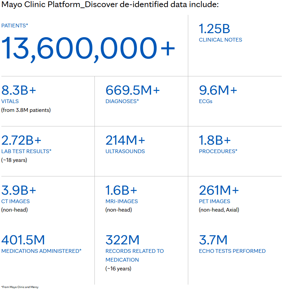
Task: Click the 'CT IMAGES' label
Action: coord(16,201)
